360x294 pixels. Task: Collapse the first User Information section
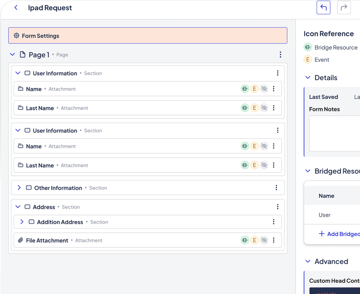[18, 73]
